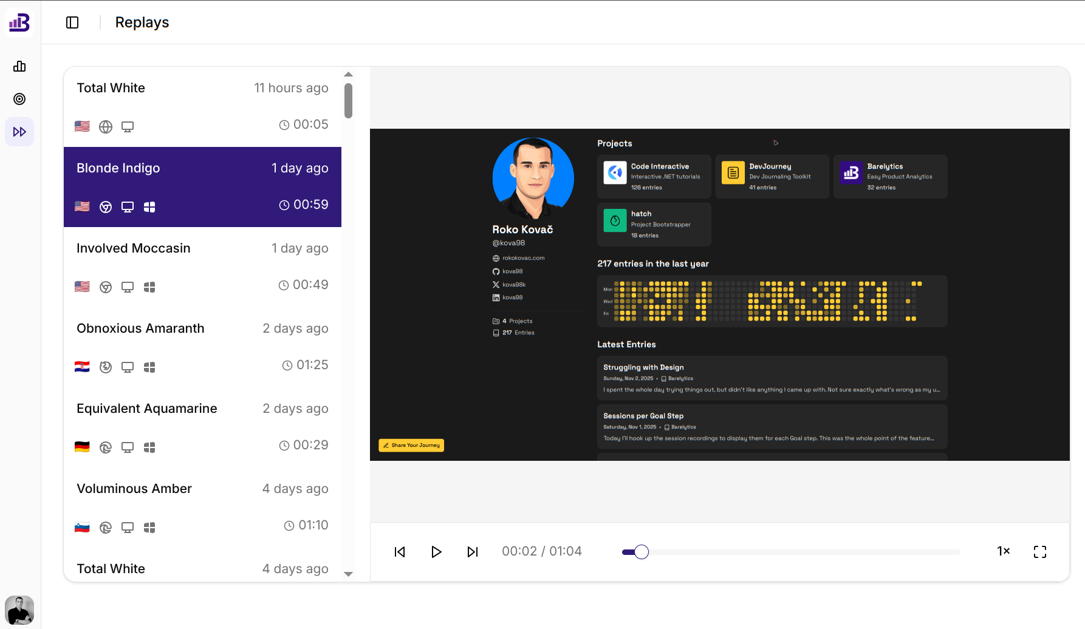
Task: Click the user avatar in the sidebar
Action: 19,610
